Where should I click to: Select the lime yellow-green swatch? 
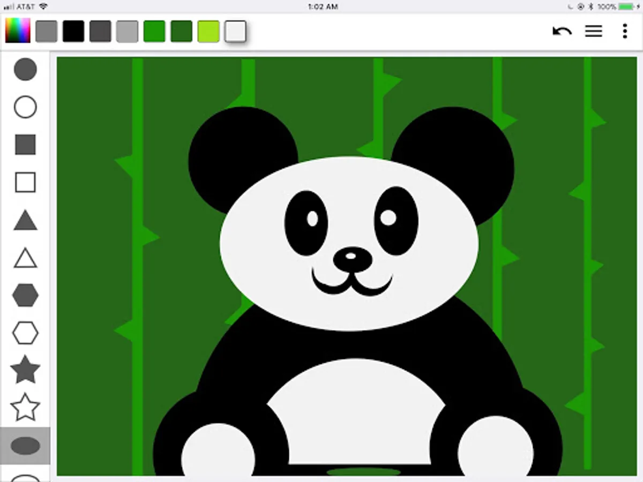tap(208, 31)
